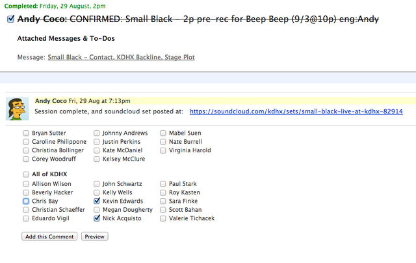Image resolution: width=416 pixels, height=263 pixels.
Task: Click the Add this Comment button
Action: click(x=49, y=236)
